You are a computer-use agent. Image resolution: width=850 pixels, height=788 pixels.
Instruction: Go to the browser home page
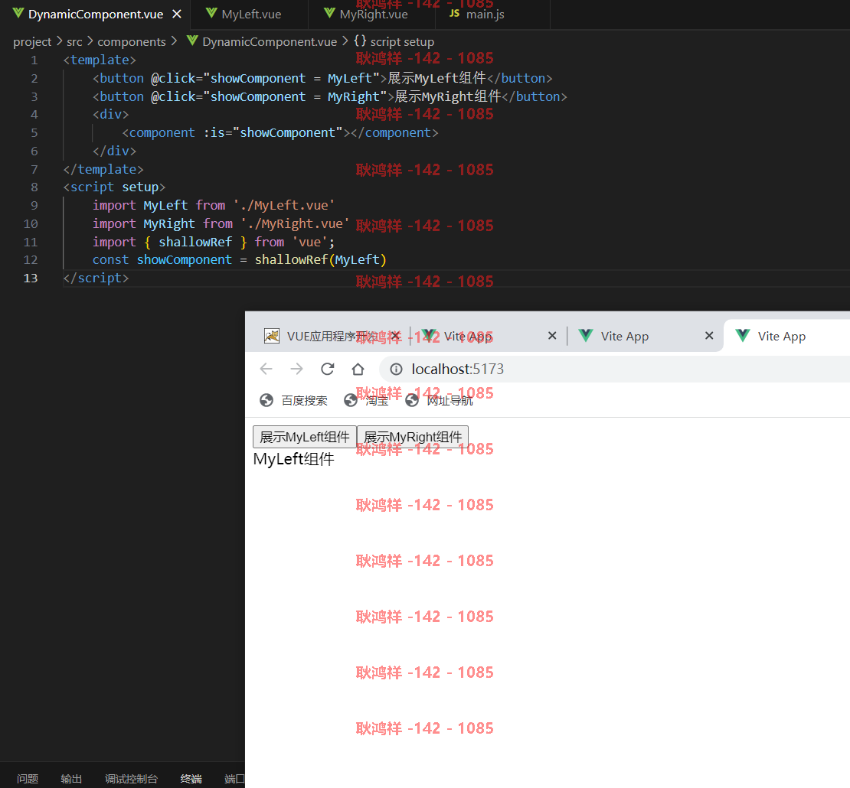[x=358, y=370]
